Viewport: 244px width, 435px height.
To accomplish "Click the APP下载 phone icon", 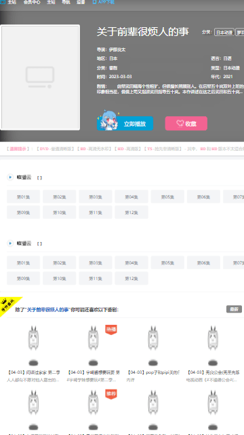I will click(94, 2).
